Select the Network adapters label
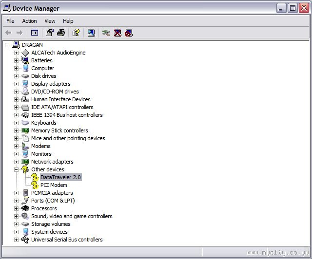This screenshot has width=312, height=259. 52,162
